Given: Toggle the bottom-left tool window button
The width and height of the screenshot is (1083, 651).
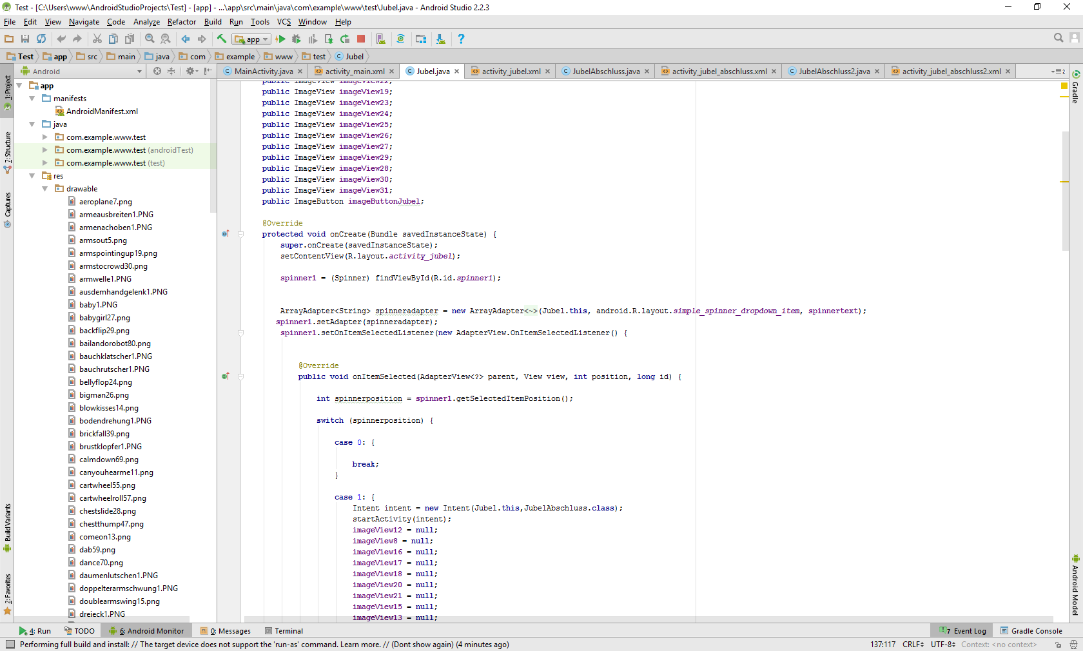Looking at the screenshot, I should pos(10,645).
